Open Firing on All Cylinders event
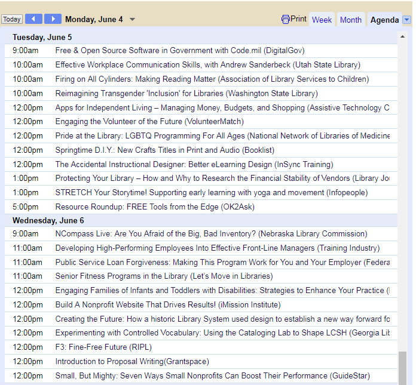The height and width of the screenshot is (385, 416). click(212, 79)
